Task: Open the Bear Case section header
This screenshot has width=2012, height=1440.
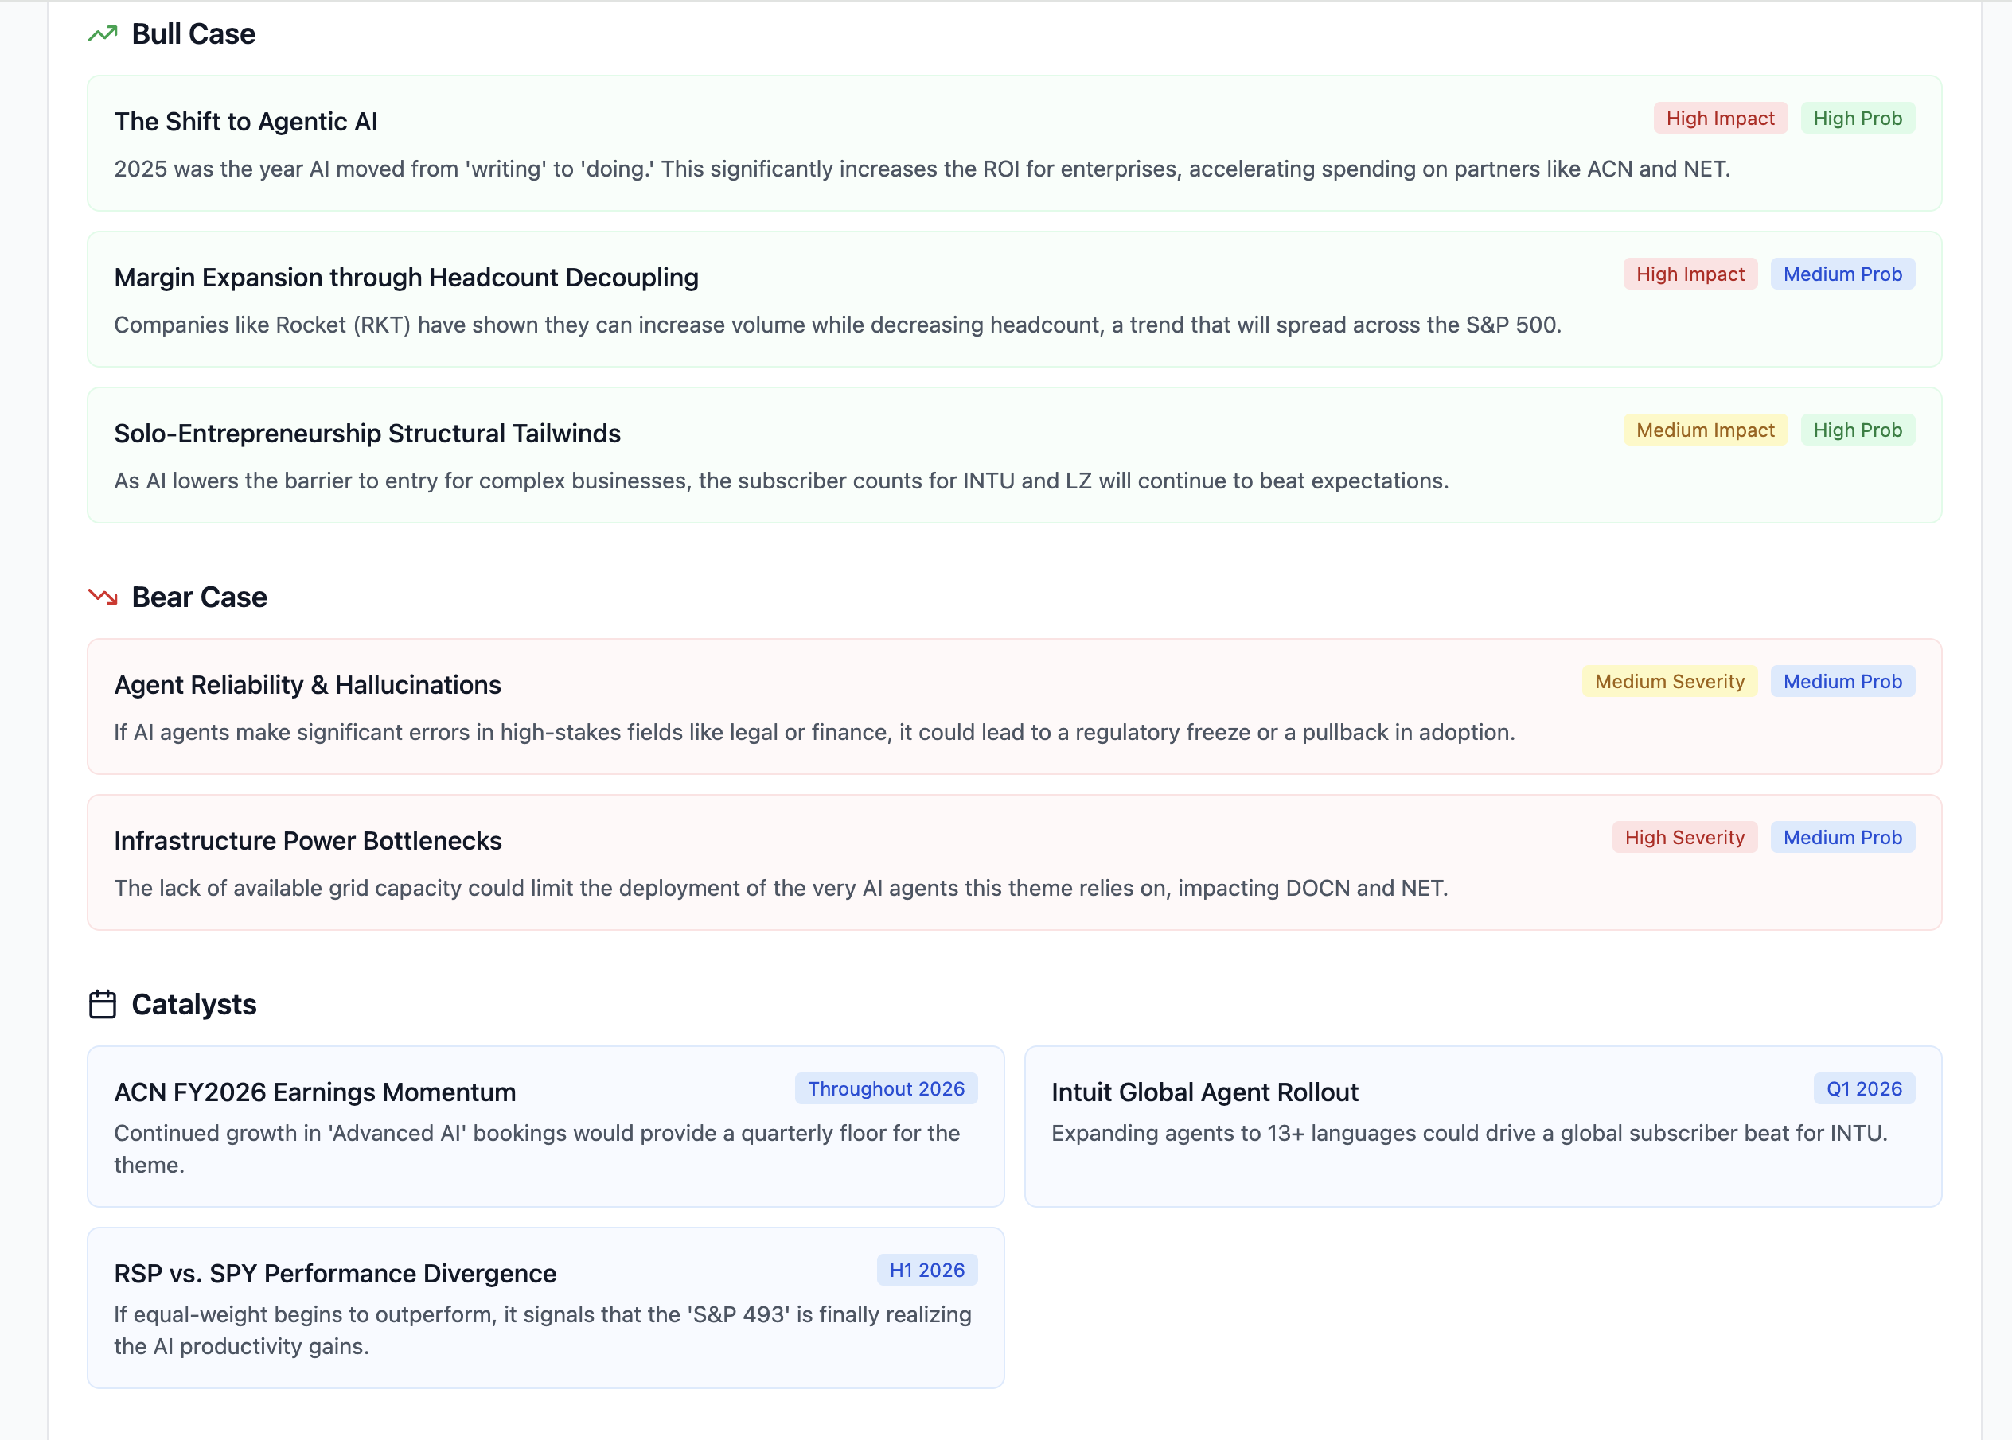Action: tap(200, 597)
